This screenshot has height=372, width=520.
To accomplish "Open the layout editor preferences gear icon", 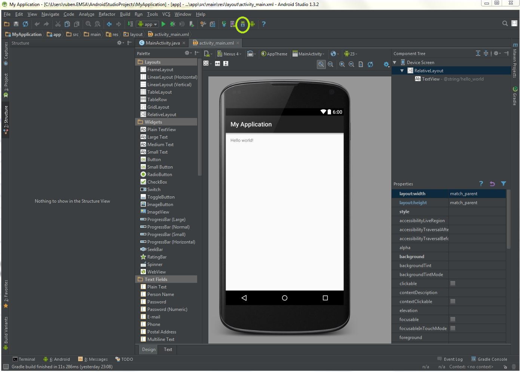I will point(386,64).
